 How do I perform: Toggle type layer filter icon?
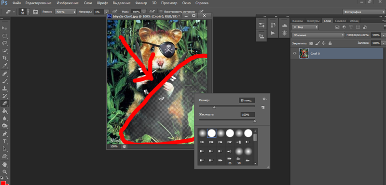pyautogui.click(x=351, y=27)
